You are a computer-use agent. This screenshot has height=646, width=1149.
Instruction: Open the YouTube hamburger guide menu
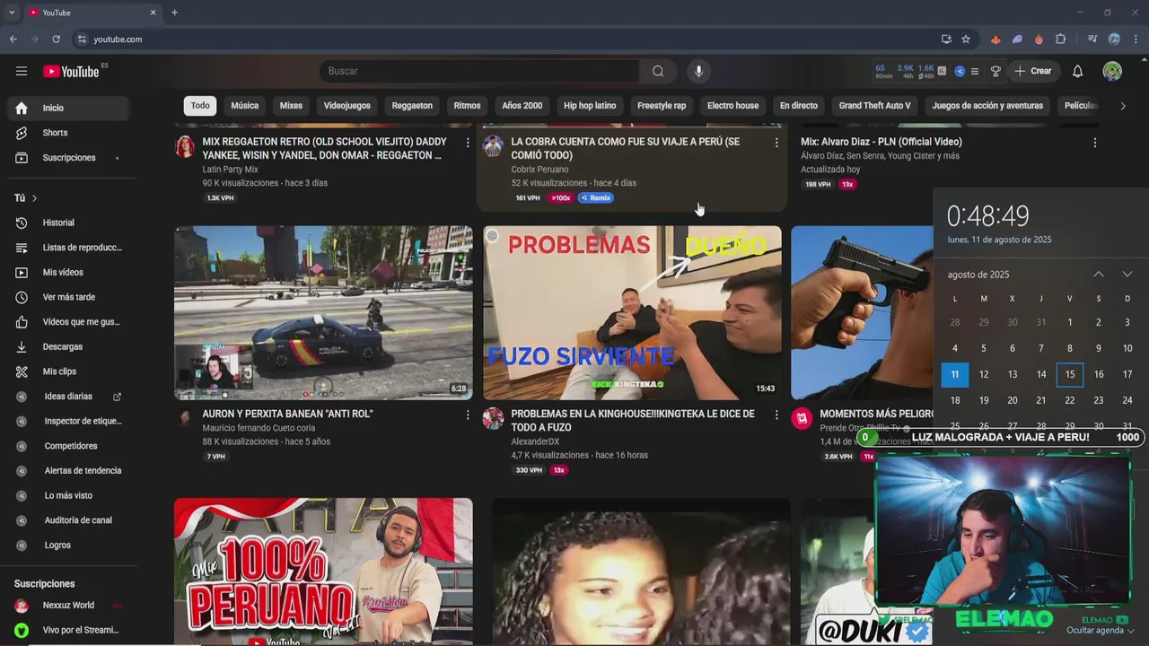(22, 71)
